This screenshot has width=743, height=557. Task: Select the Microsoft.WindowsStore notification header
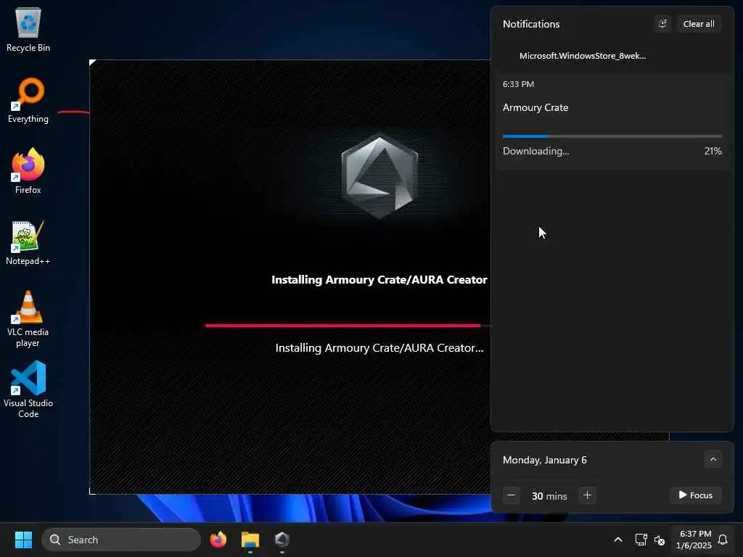click(x=583, y=56)
